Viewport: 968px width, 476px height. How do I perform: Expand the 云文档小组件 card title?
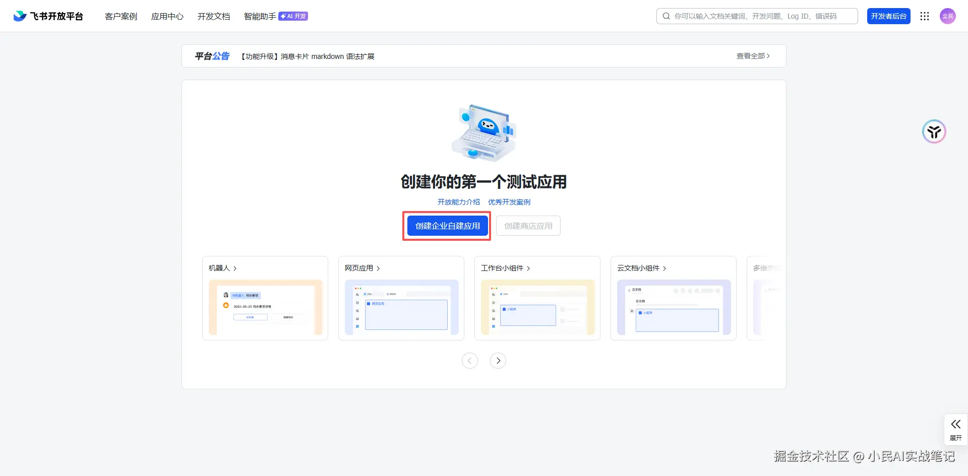[642, 268]
